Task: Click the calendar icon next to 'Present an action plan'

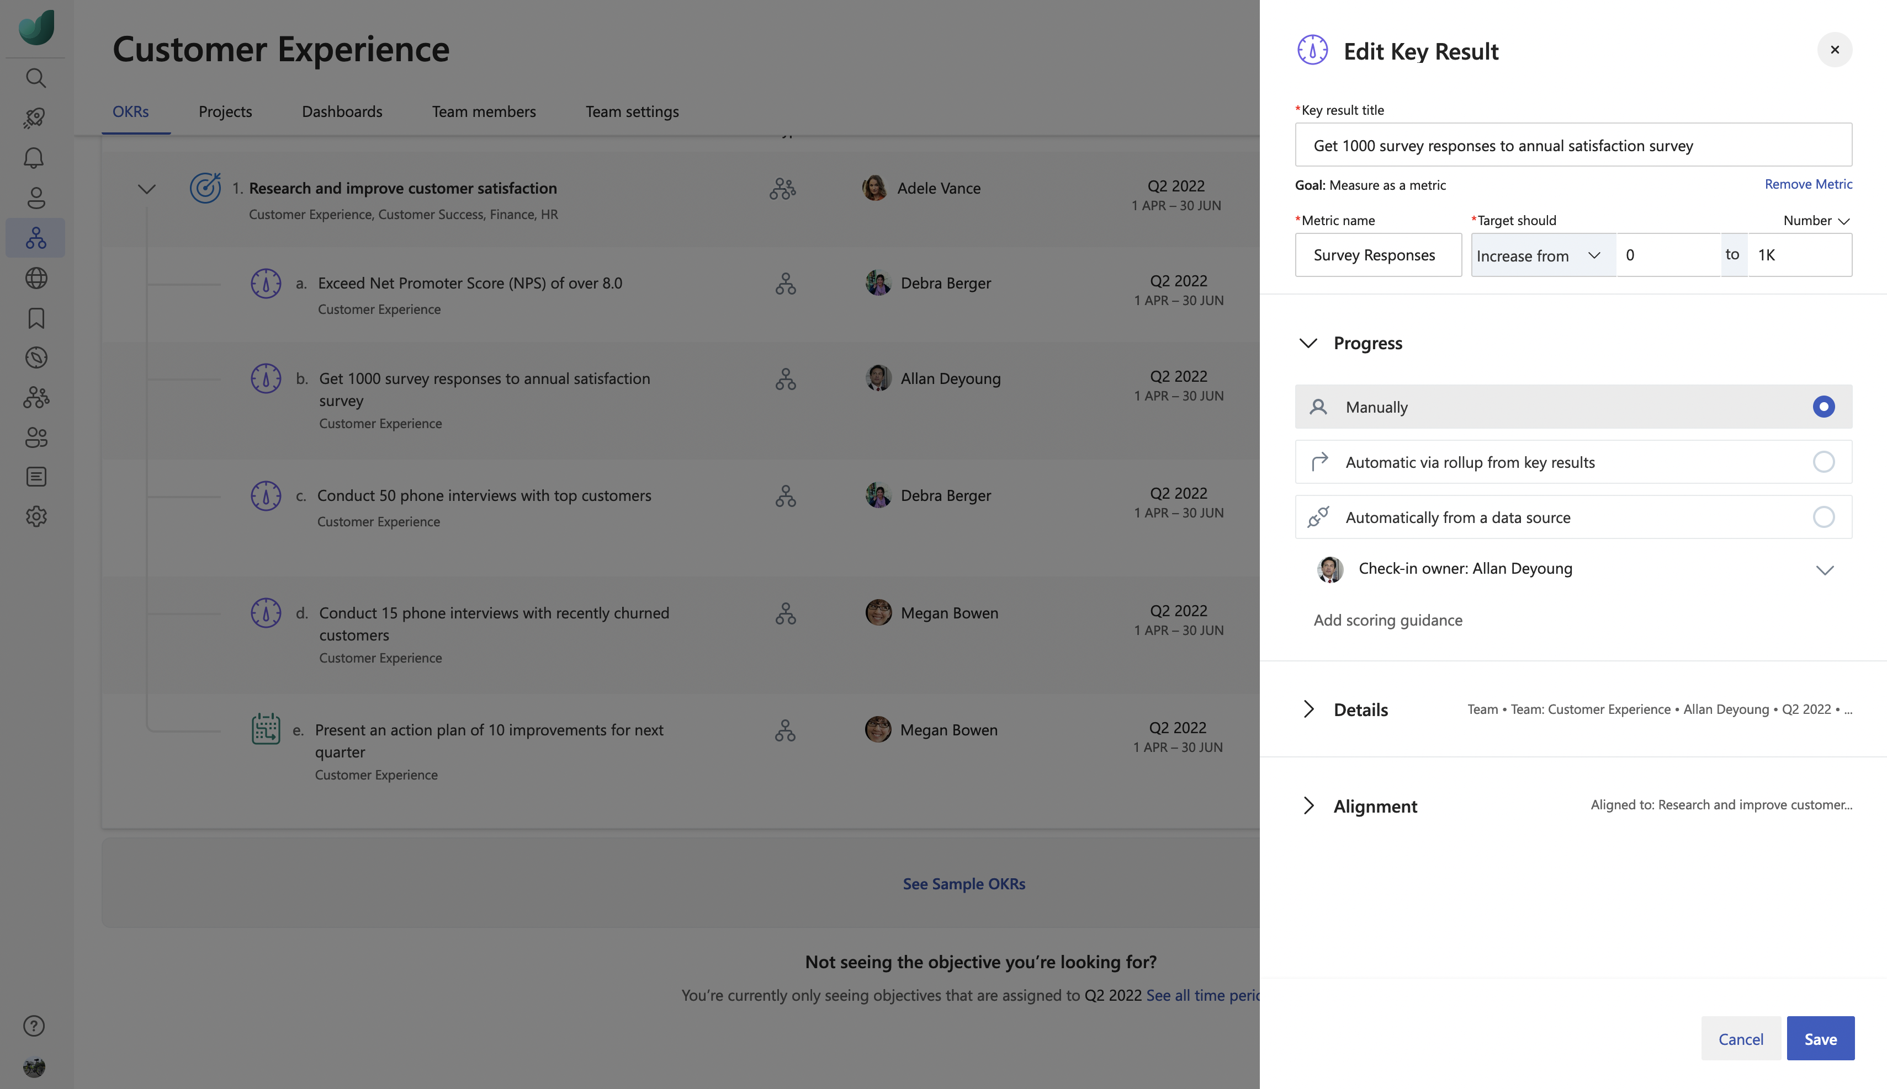Action: pyautogui.click(x=266, y=729)
